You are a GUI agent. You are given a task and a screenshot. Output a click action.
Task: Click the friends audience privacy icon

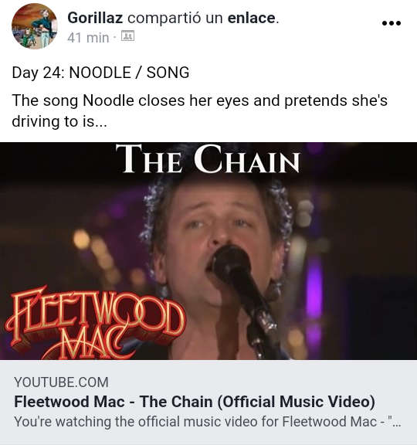127,36
